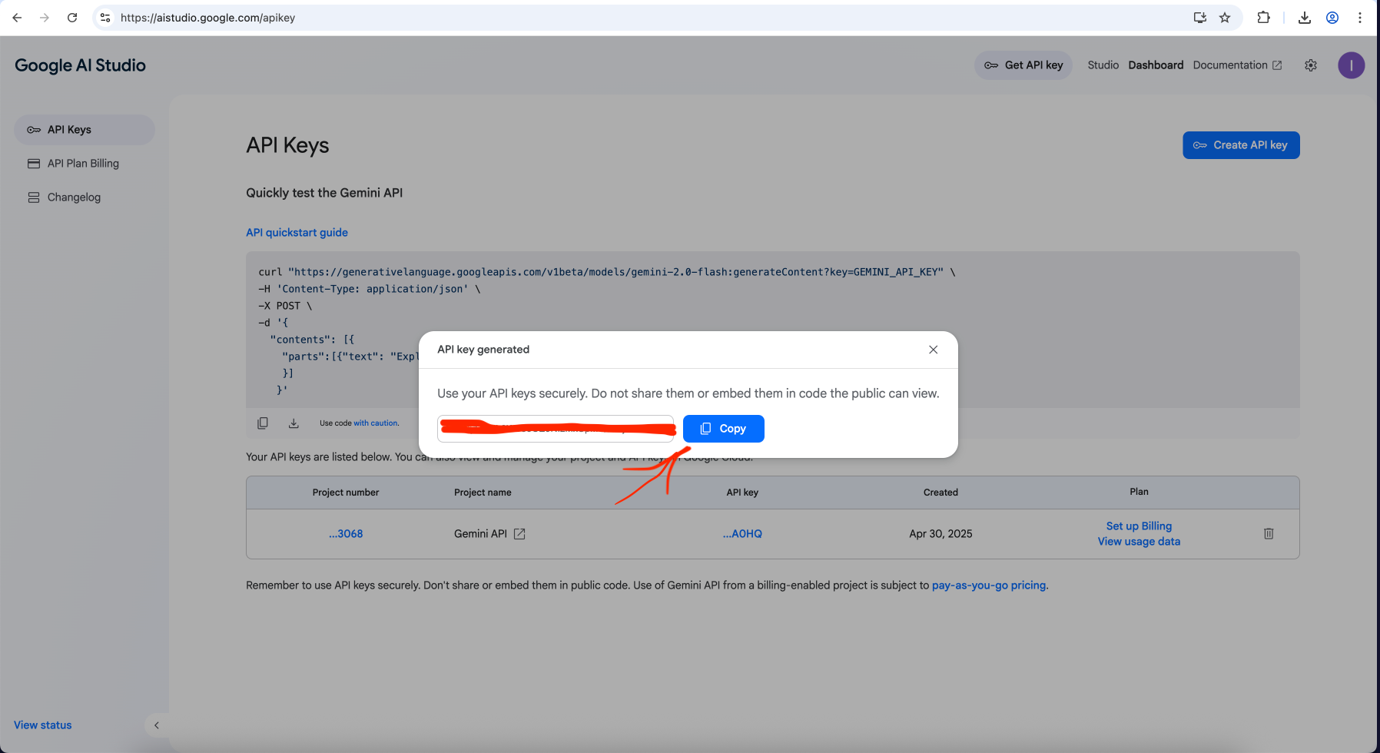Open the browser profile icon

1332,18
